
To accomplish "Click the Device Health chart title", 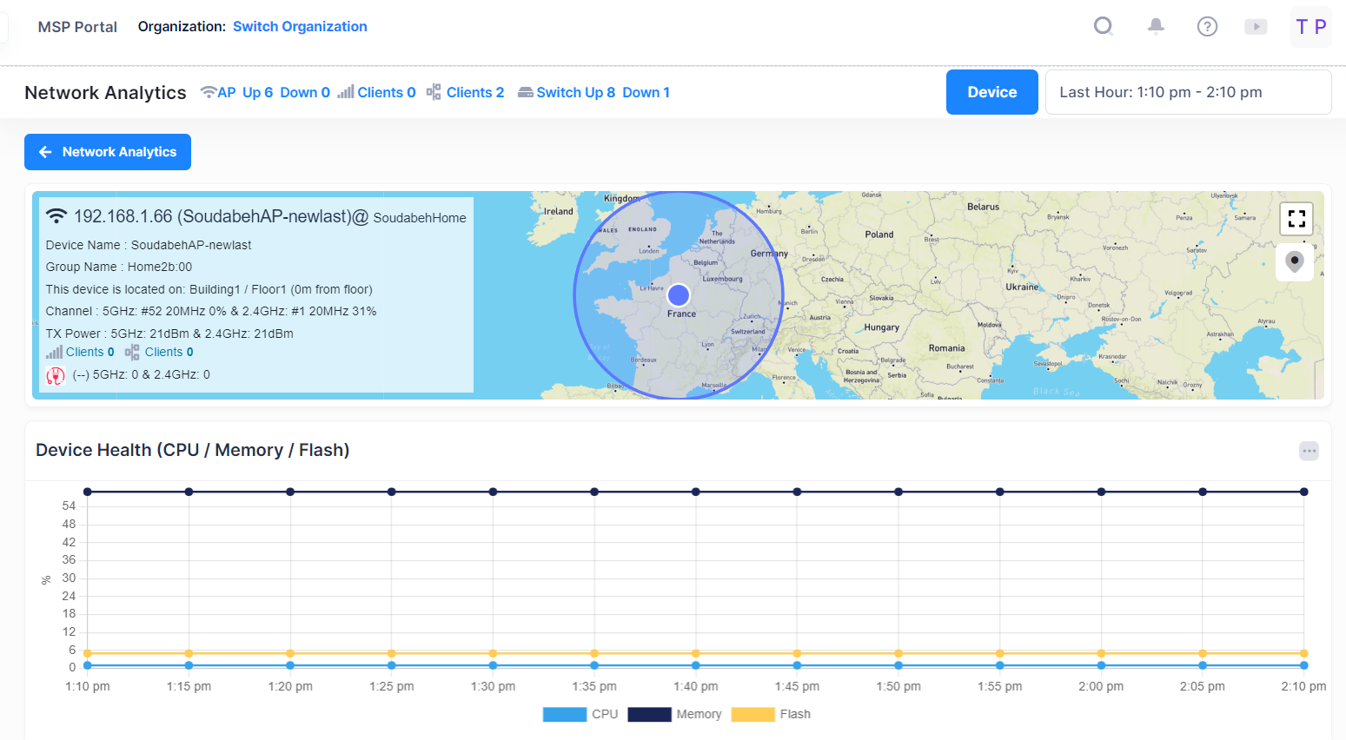I will [x=193, y=450].
